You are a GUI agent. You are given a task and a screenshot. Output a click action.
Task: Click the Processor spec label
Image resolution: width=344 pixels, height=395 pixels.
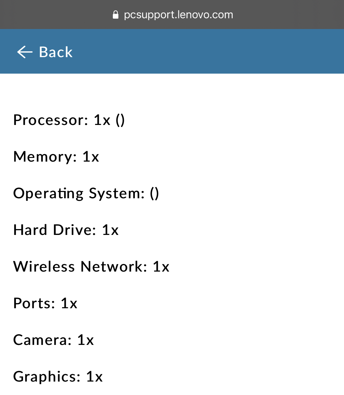pos(51,120)
